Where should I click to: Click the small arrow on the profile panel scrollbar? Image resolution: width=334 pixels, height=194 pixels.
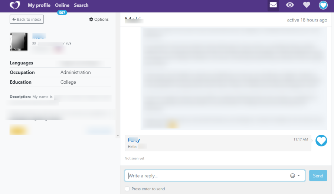[118, 136]
